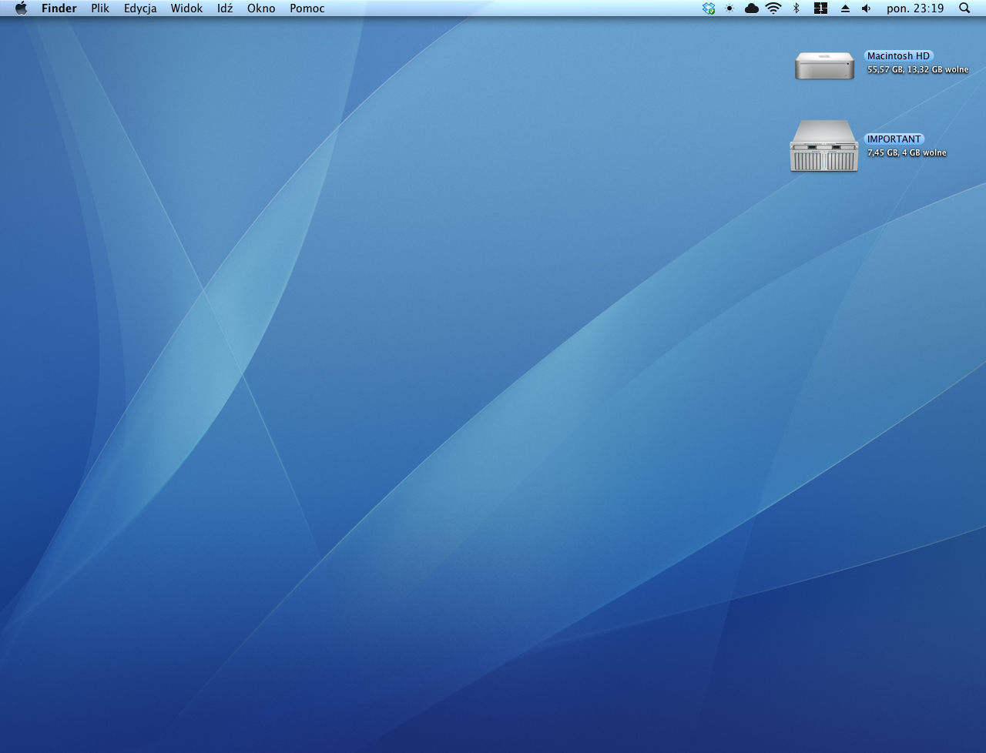Open the Edycja menu
This screenshot has height=753, width=986.
(x=140, y=8)
